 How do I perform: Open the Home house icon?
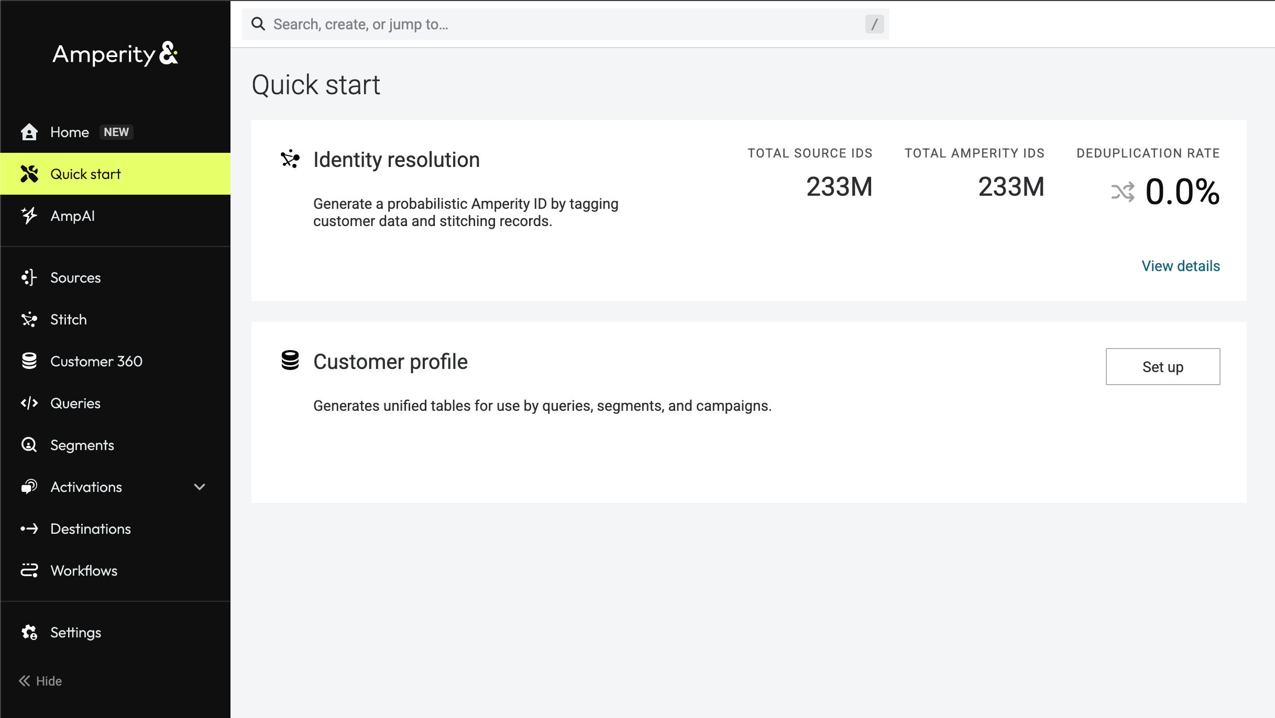point(29,132)
